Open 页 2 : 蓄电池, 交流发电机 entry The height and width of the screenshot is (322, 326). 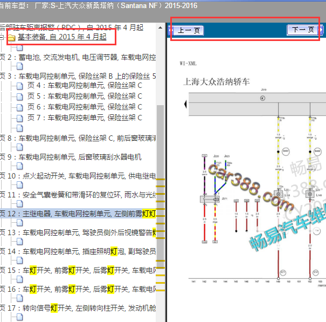[78, 57]
